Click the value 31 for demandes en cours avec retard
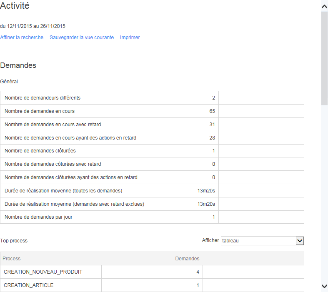The height and width of the screenshot is (292, 328). pyautogui.click(x=212, y=125)
